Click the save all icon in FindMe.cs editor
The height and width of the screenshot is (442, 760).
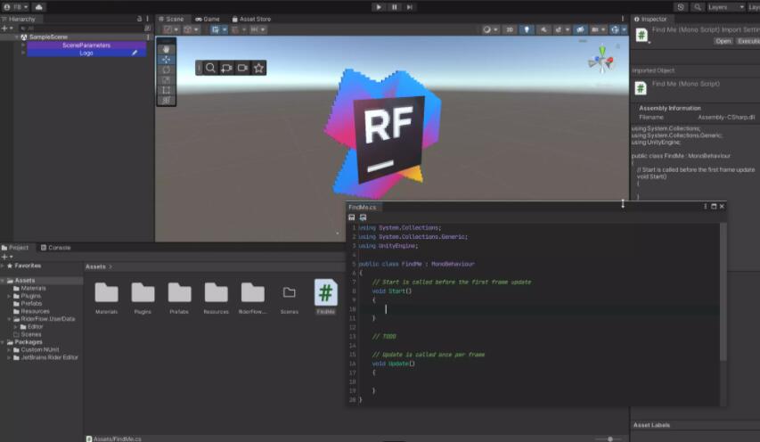click(363, 217)
